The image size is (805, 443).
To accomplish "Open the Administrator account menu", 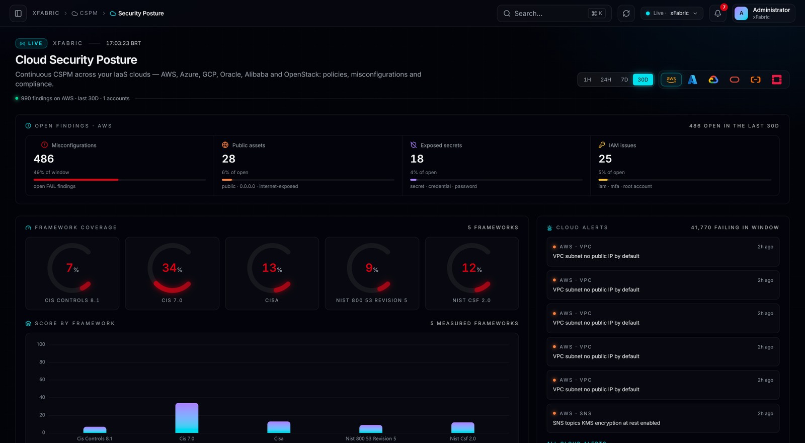I will 764,14.
